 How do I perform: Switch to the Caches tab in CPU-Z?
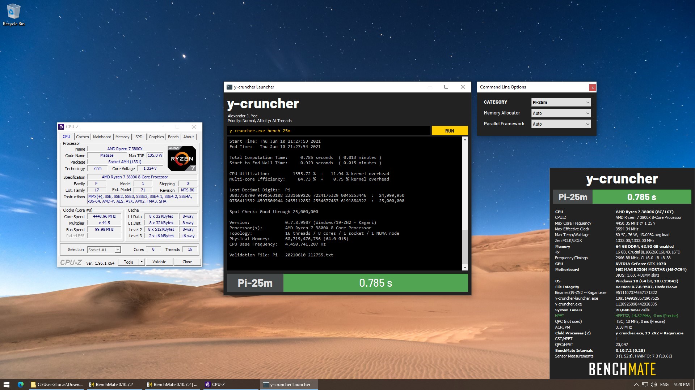point(83,137)
